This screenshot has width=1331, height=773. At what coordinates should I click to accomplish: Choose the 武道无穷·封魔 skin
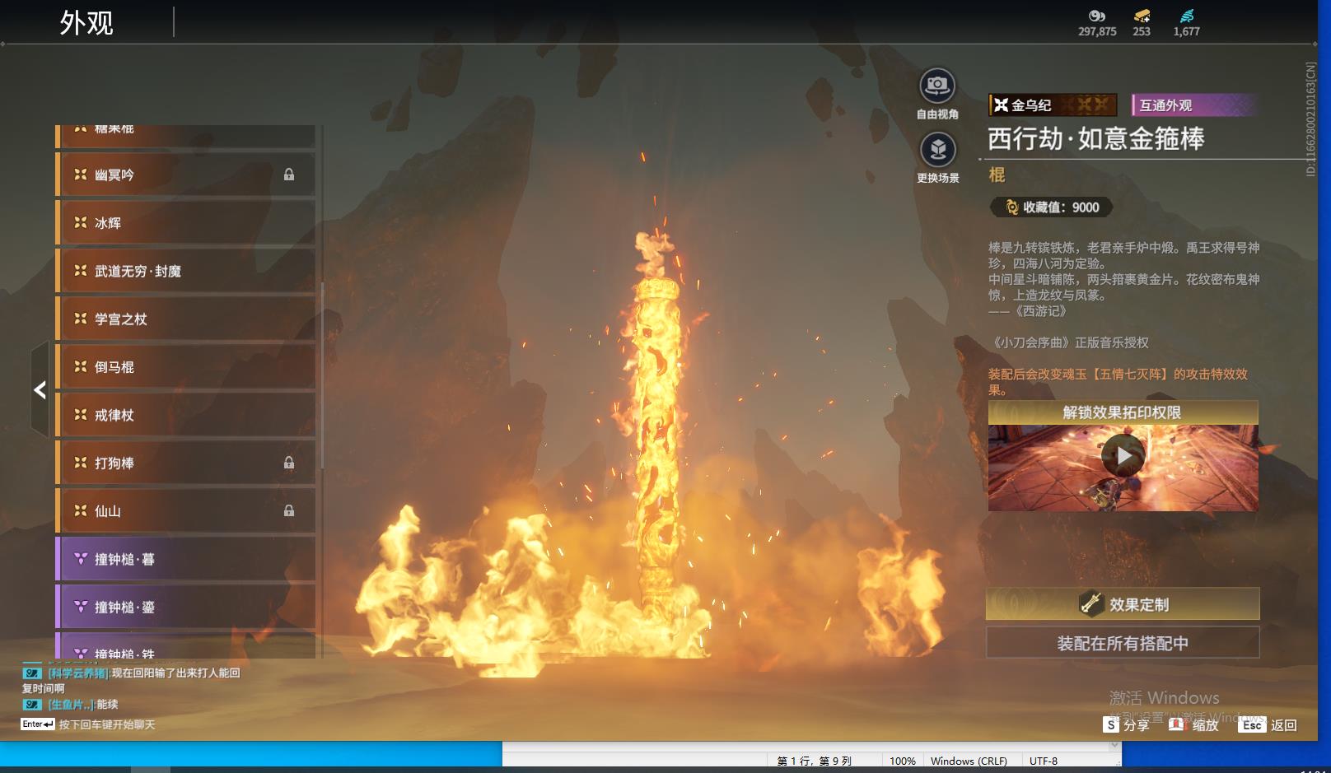185,271
